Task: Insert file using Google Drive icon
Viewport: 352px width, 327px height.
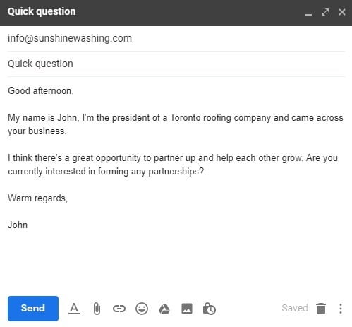Action: click(164, 309)
